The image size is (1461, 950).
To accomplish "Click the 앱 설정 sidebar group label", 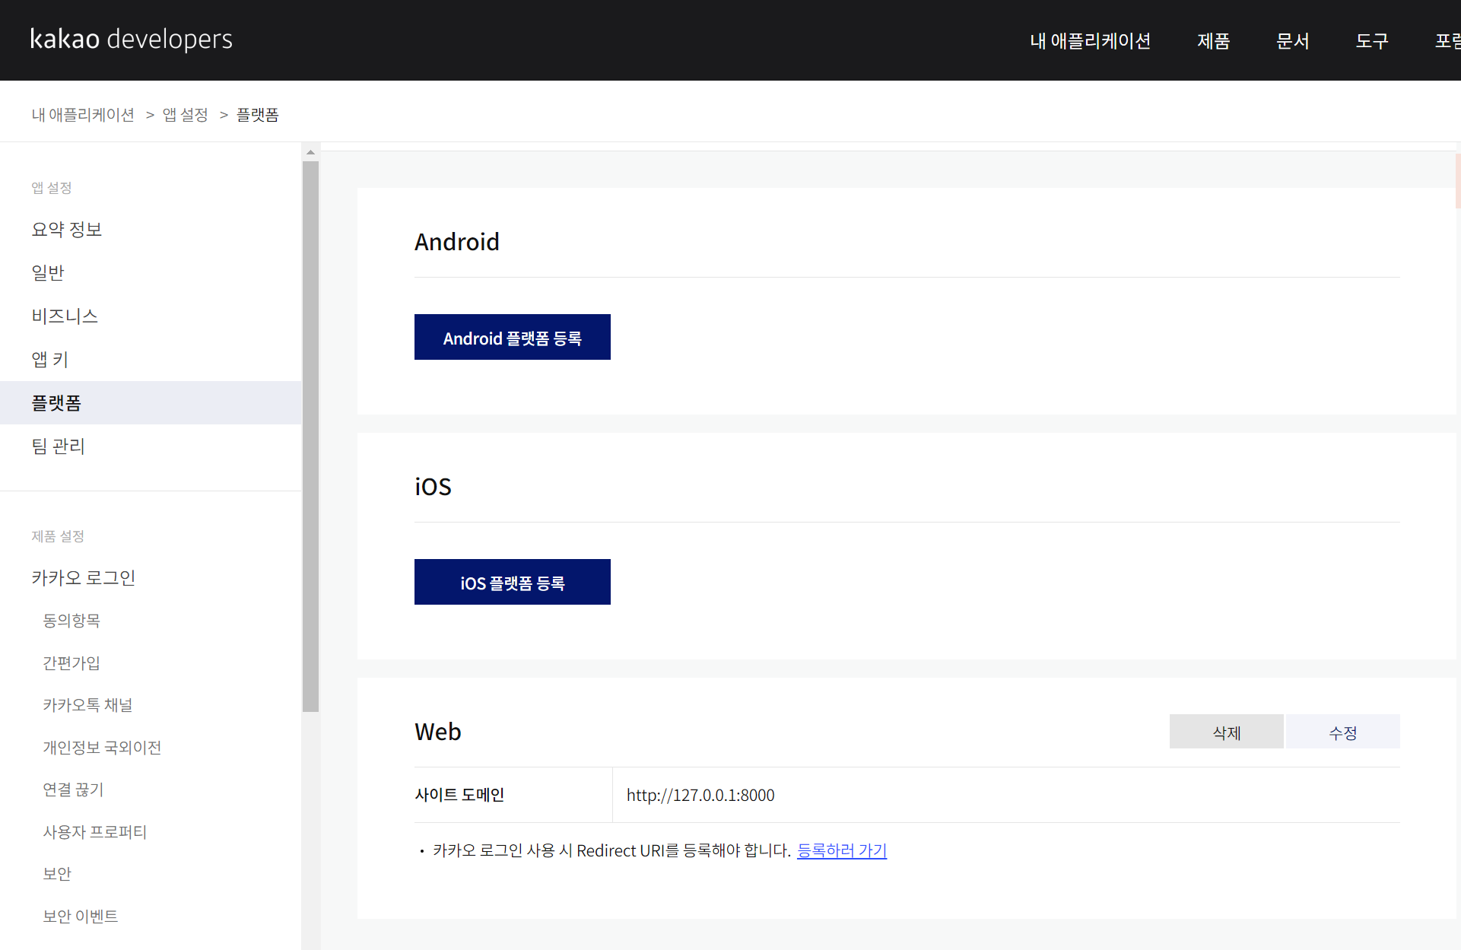I will click(52, 188).
